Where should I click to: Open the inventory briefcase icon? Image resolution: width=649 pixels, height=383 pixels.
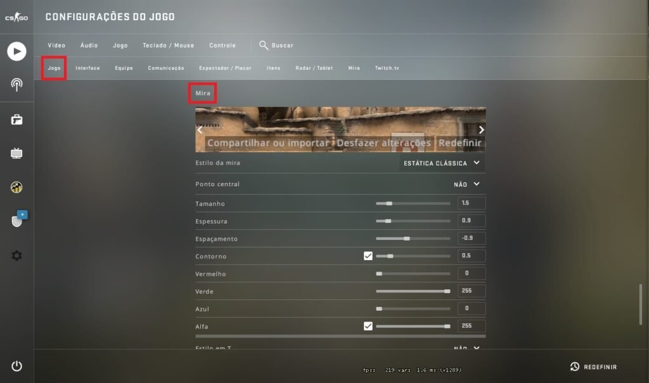[16, 120]
